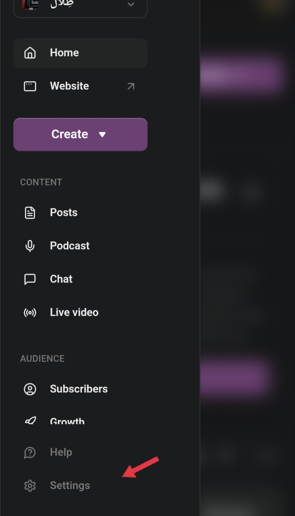Go to Live video text label
Viewport: 295px width, 516px height.
(74, 313)
